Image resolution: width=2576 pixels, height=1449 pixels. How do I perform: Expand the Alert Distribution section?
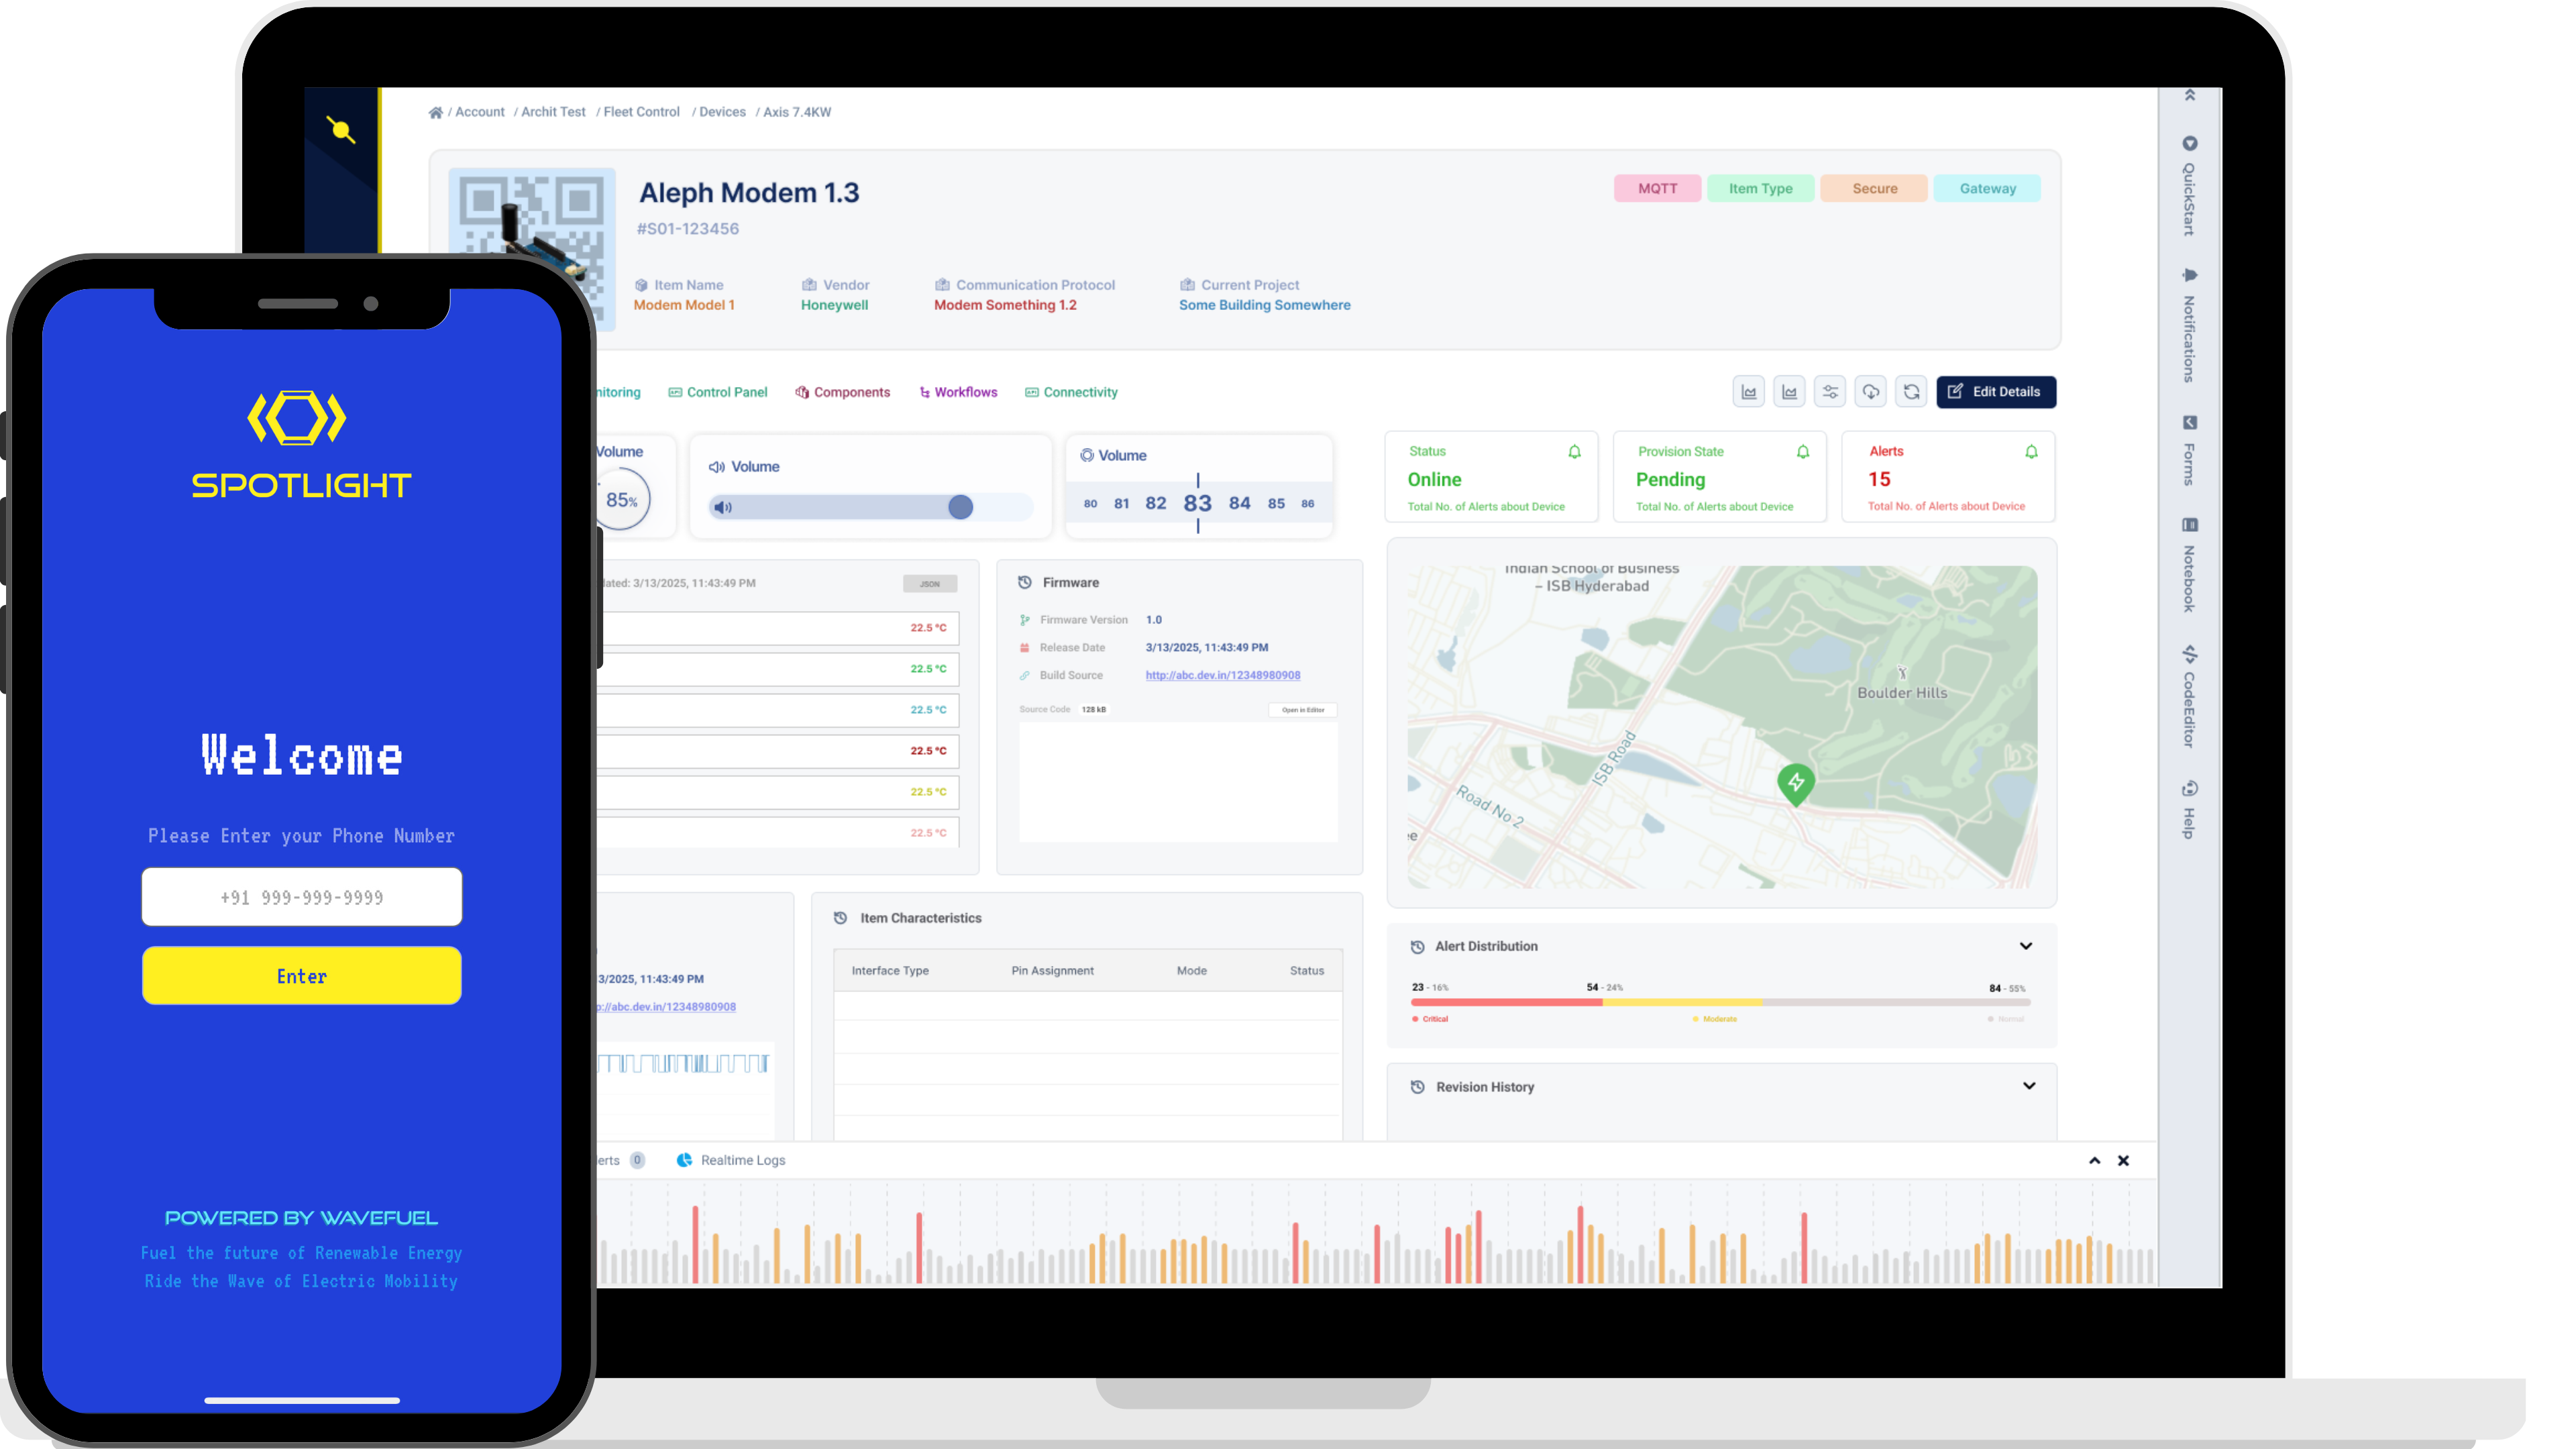tap(2025, 946)
